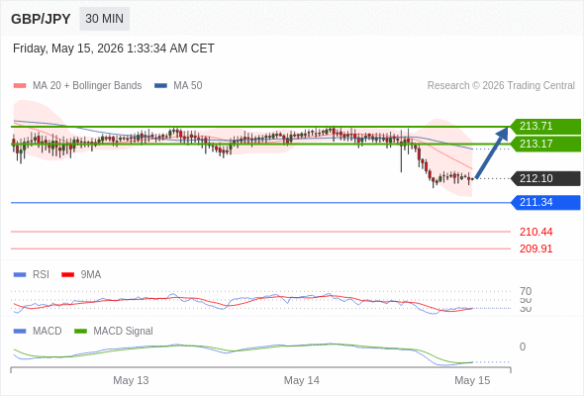
Task: Click the blue upward forecast arrow
Action: 492,152
